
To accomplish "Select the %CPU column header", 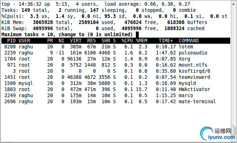I will (x=127, y=40).
